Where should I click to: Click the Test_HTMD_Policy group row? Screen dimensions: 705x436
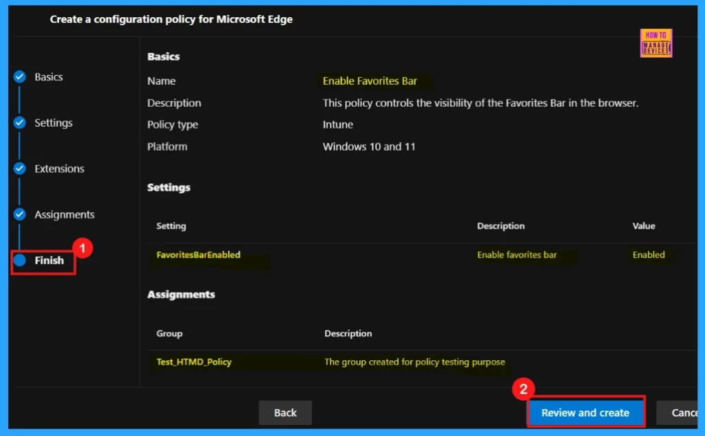click(x=422, y=362)
